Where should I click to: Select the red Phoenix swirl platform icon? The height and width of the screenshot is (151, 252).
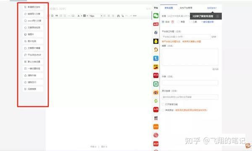coord(156,135)
